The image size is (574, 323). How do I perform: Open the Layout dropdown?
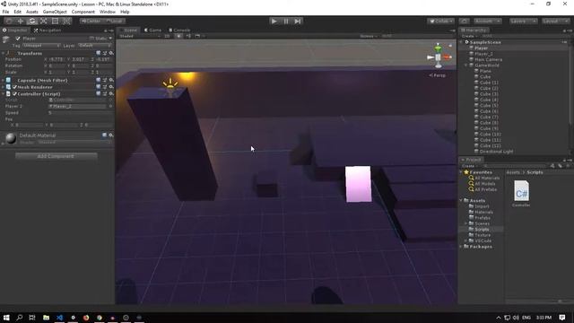pos(555,22)
